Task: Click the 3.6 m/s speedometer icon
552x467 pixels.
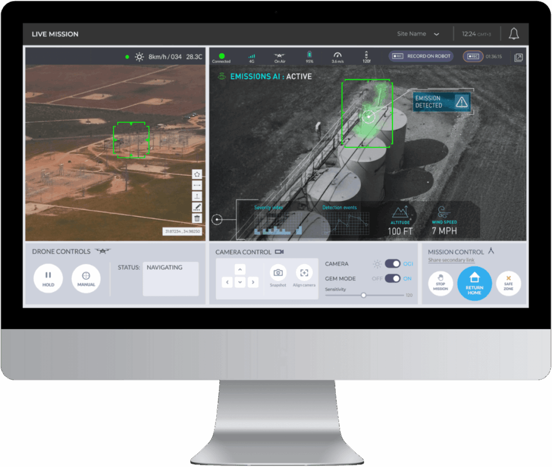Action: [337, 54]
